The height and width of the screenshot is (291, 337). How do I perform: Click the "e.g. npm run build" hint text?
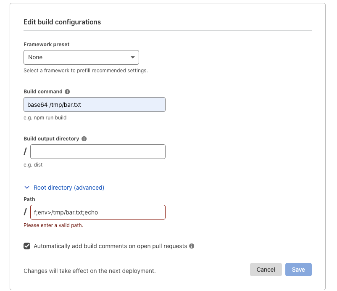pos(45,118)
